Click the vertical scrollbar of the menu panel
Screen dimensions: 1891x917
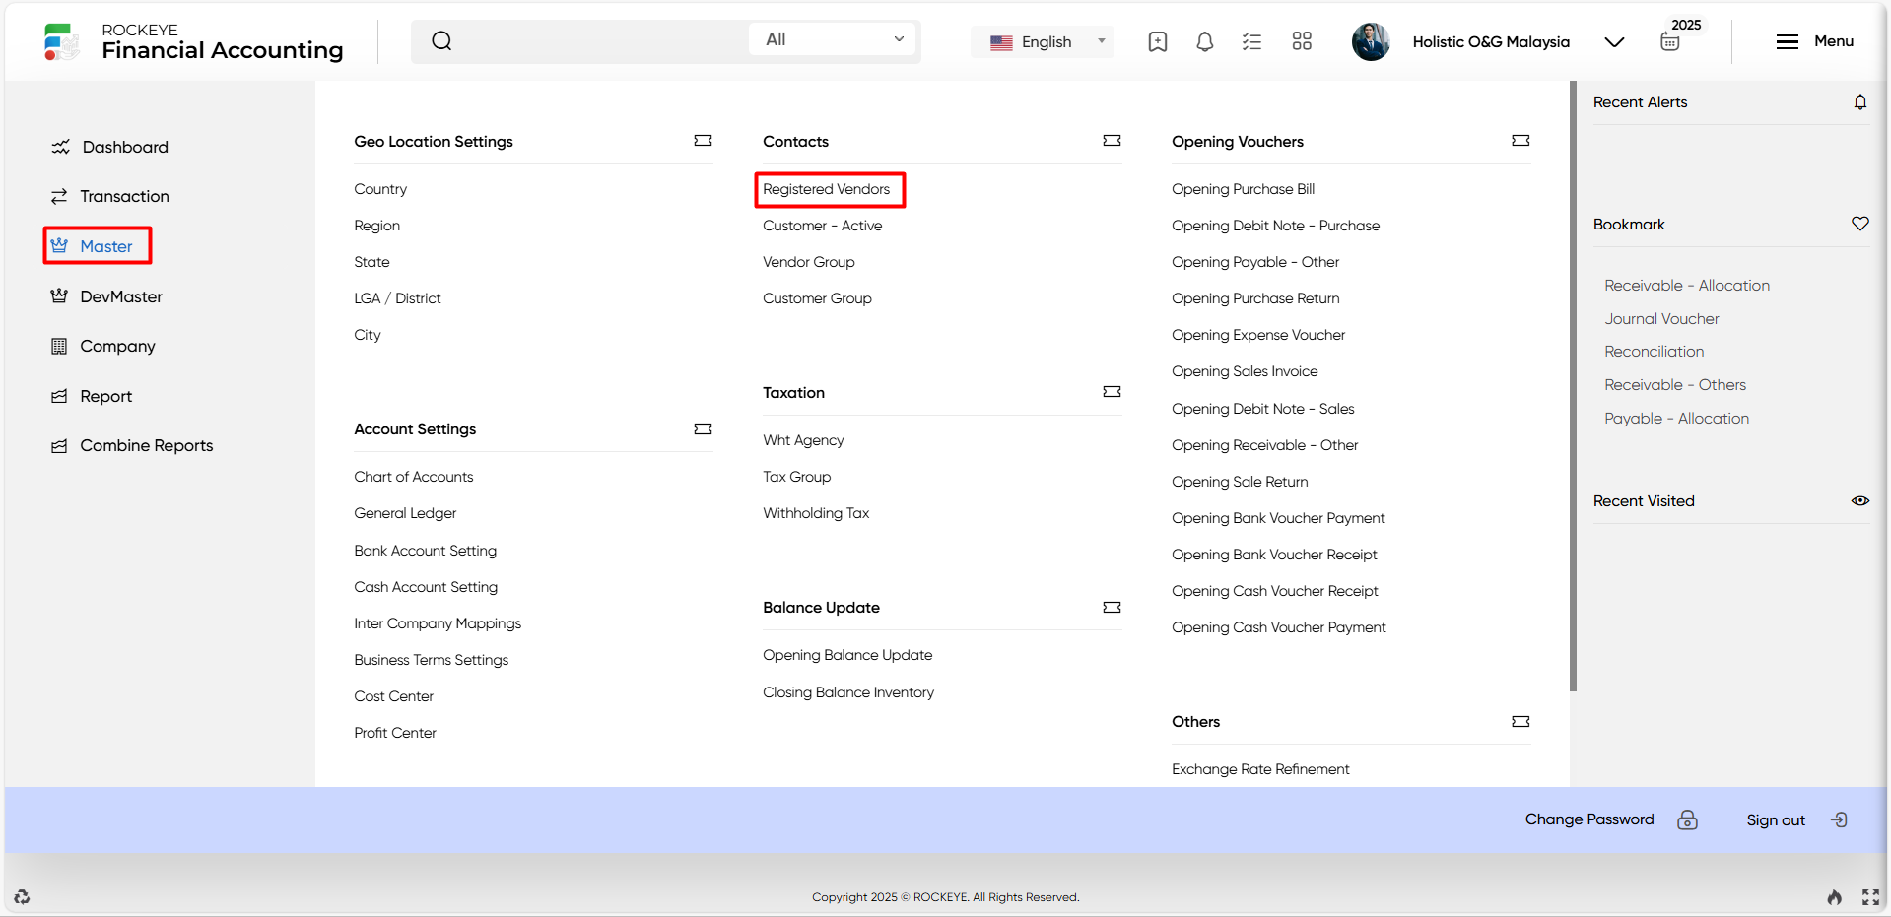pyautogui.click(x=1573, y=386)
